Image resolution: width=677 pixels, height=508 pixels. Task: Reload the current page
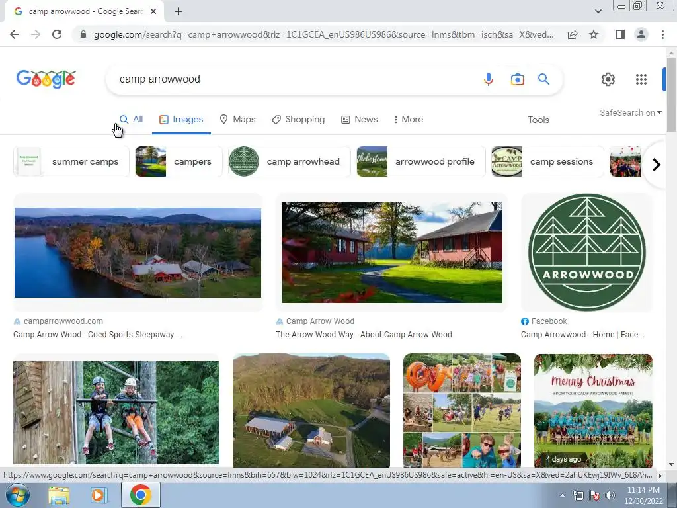57,34
